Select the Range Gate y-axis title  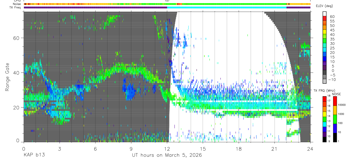point(8,77)
